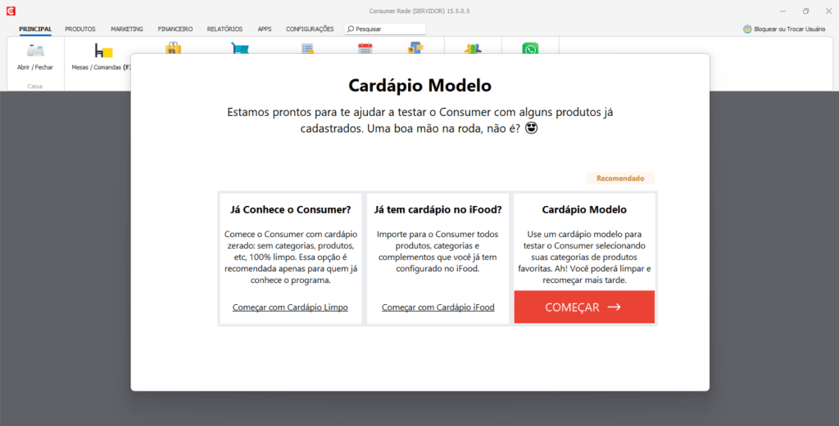Viewport: 839px width, 426px height.
Task: Click the Já tem cardápio no iFood? heading
Action: pyautogui.click(x=438, y=210)
